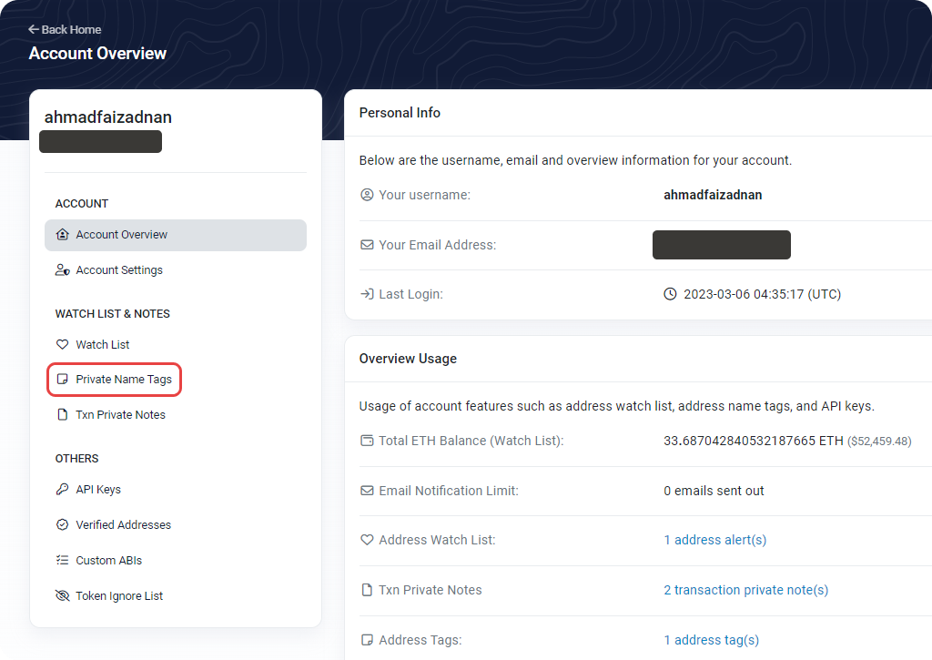932x660 pixels.
Task: Open the 1 address alert(s) link
Action: click(x=714, y=540)
